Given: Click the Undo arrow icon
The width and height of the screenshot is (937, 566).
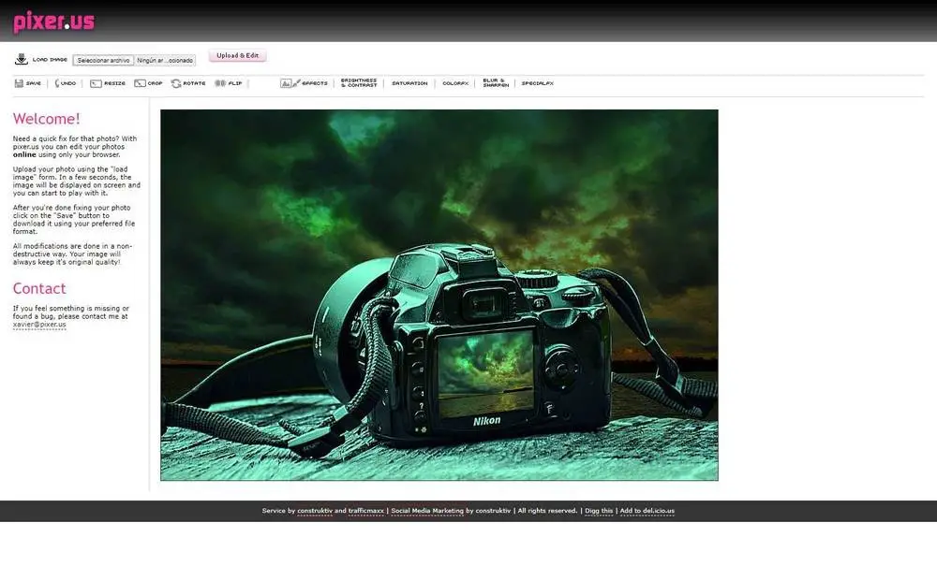Looking at the screenshot, I should point(57,83).
